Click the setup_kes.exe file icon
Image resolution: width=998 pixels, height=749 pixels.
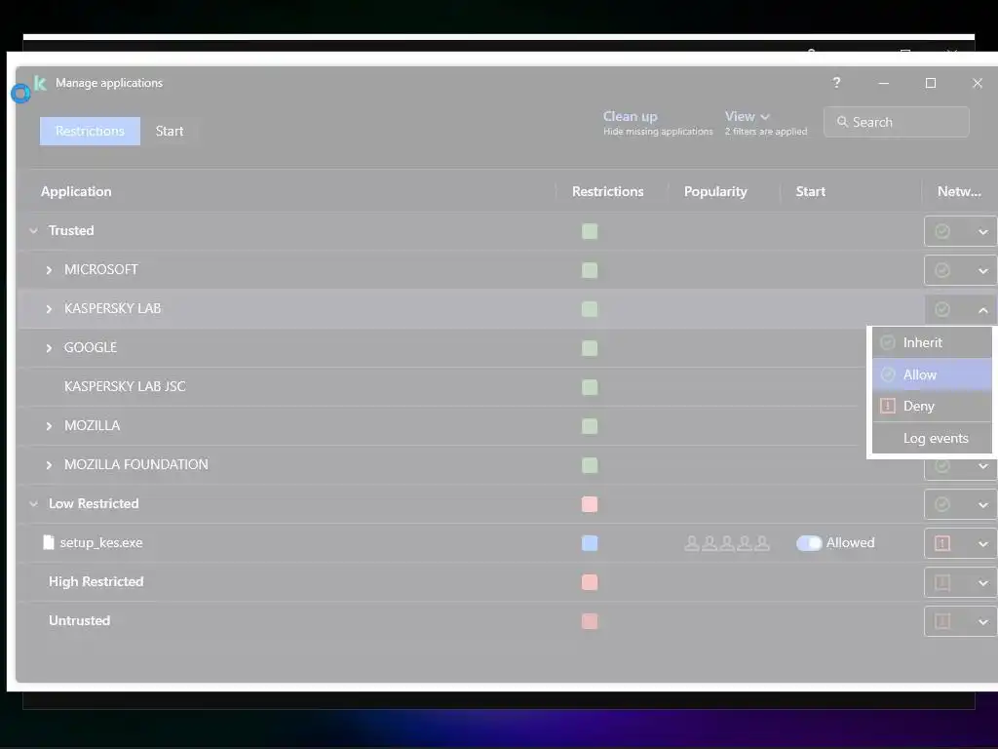pyautogui.click(x=49, y=542)
